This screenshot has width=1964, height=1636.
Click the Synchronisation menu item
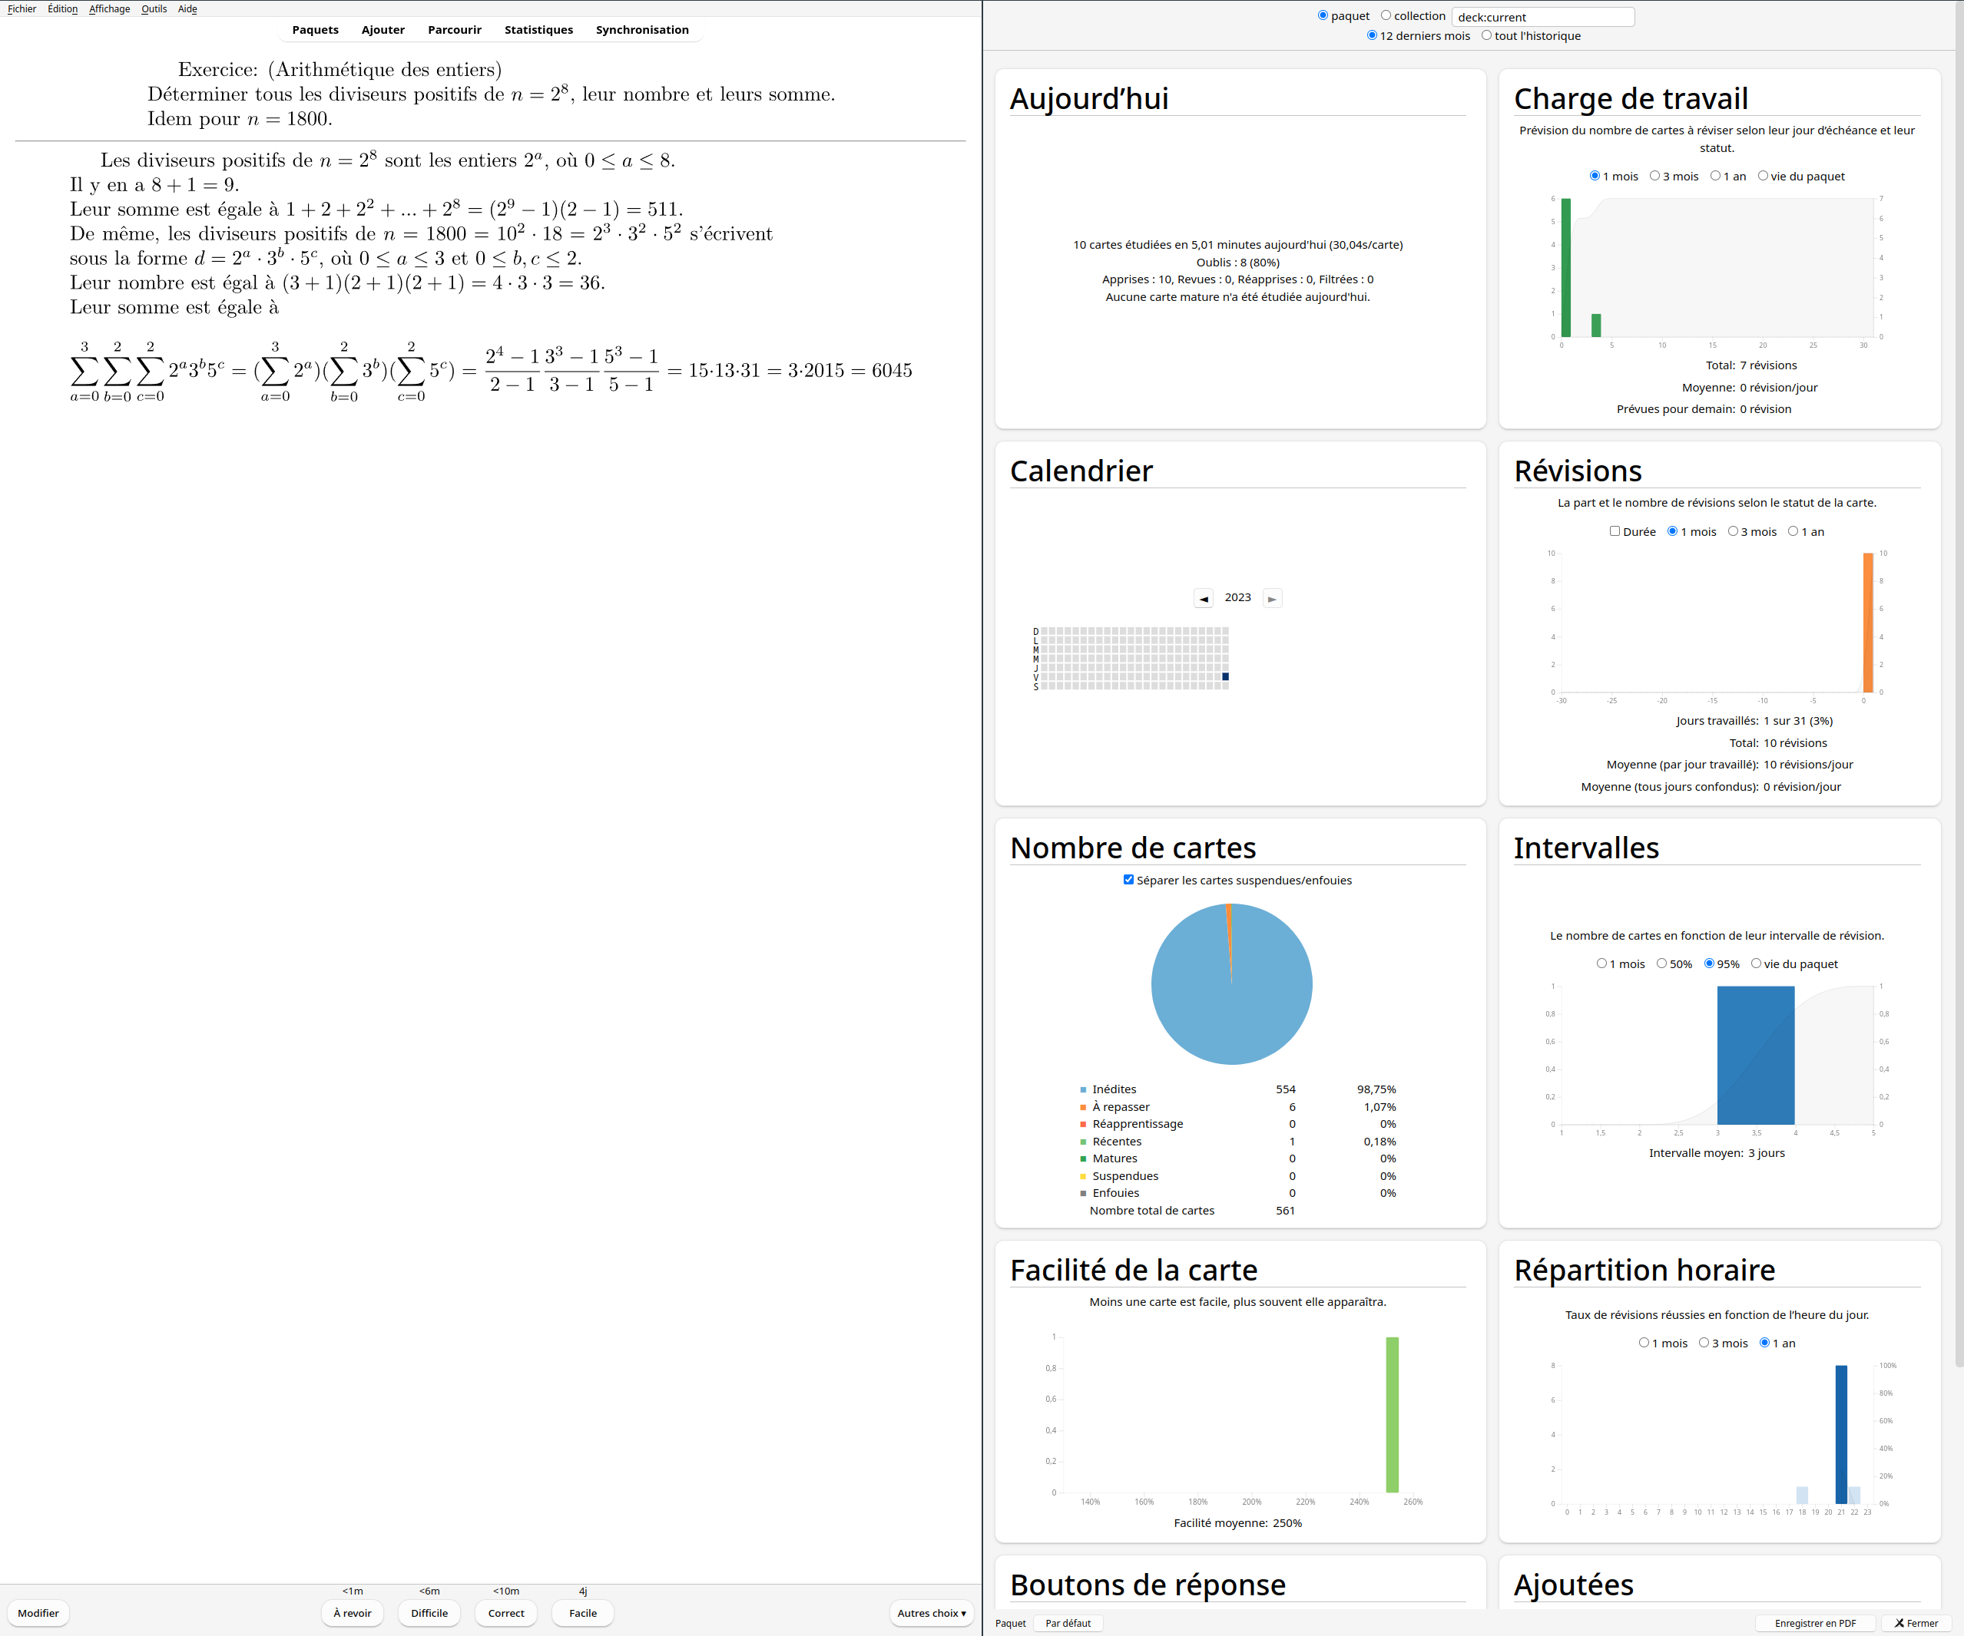tap(643, 28)
